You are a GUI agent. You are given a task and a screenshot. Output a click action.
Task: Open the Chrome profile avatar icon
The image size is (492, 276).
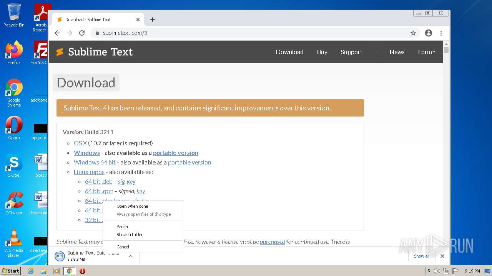(429, 33)
